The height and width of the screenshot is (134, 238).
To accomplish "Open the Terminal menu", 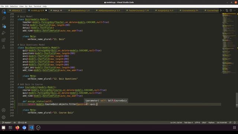I will pos(37,6).
